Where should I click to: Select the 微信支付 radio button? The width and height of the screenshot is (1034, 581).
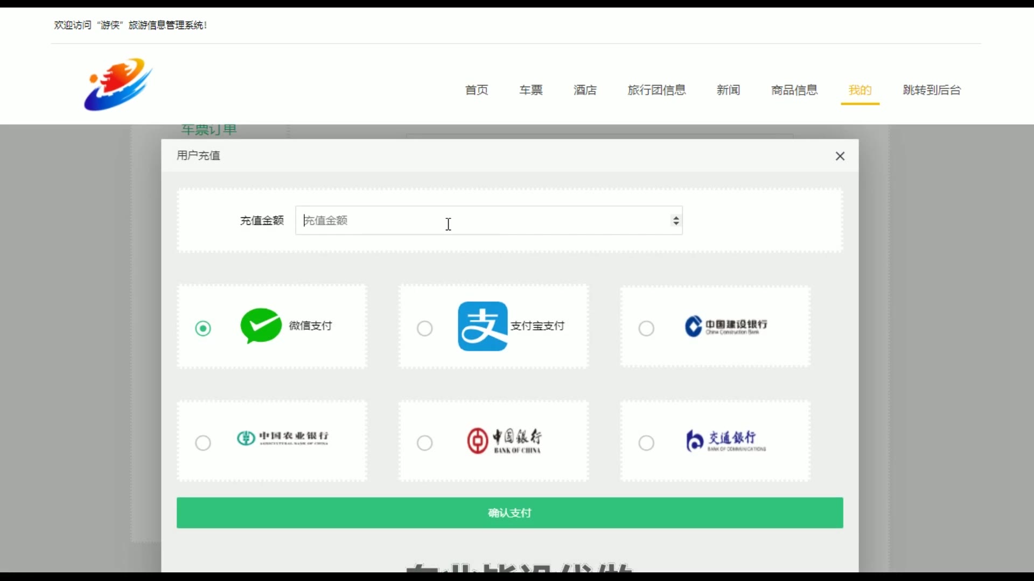(x=203, y=328)
